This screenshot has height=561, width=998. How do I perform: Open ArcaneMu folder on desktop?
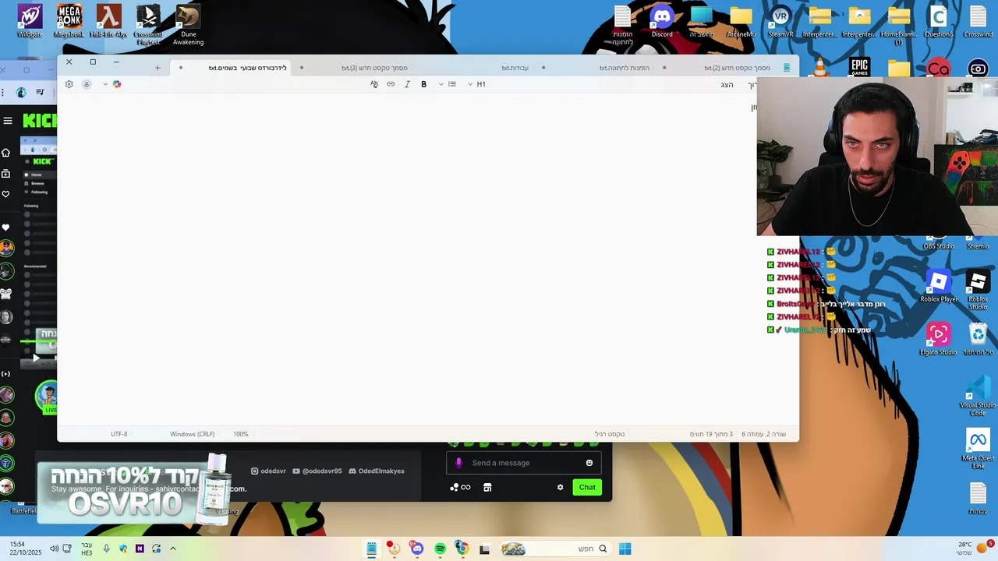(x=741, y=21)
